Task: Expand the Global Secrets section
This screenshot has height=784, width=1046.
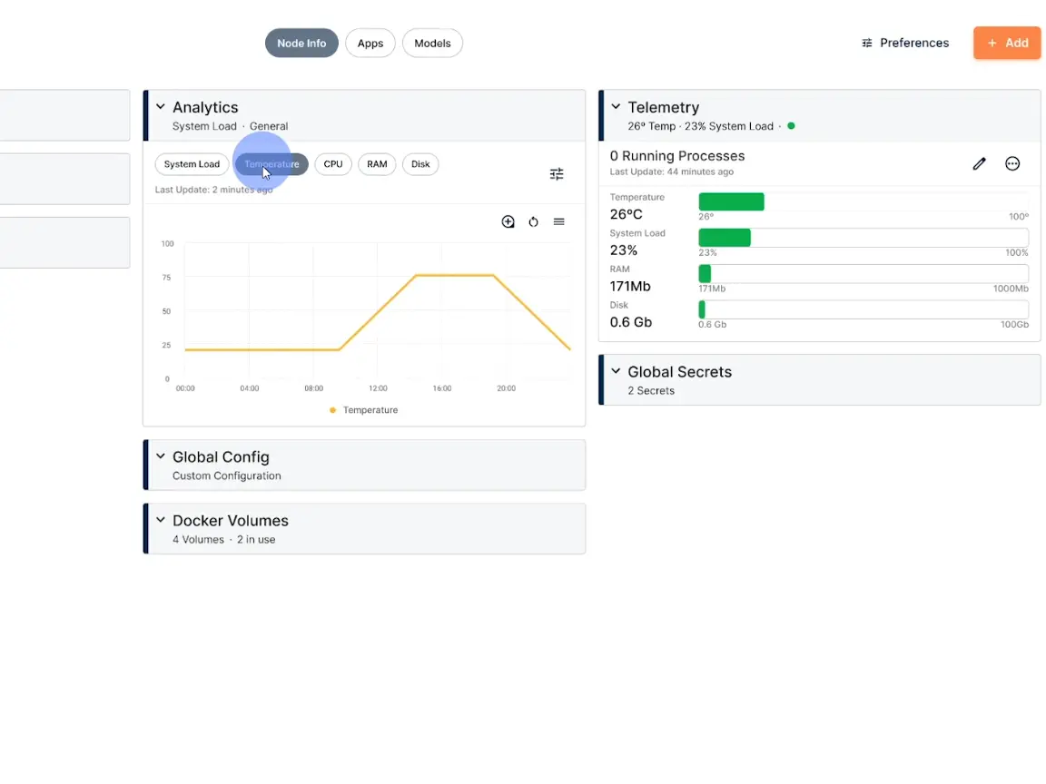Action: click(x=616, y=371)
